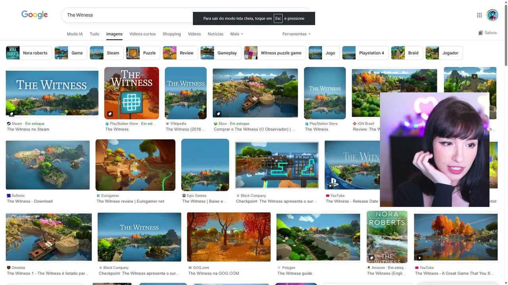Open the Notícias tab
The height and width of the screenshot is (285, 508).
(x=216, y=34)
